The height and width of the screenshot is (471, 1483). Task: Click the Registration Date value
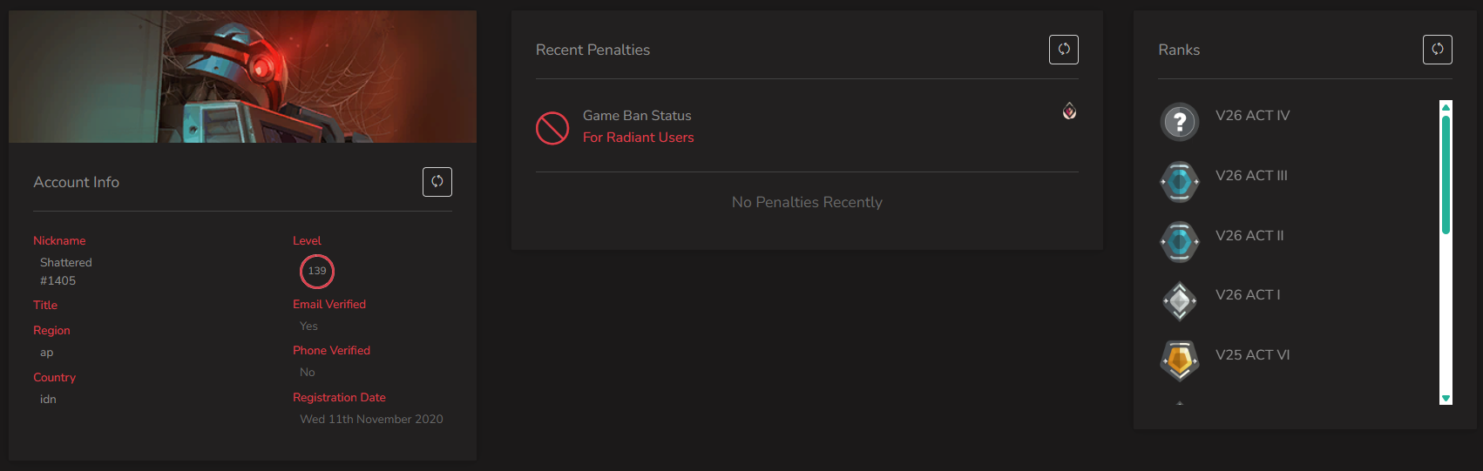pyautogui.click(x=371, y=420)
